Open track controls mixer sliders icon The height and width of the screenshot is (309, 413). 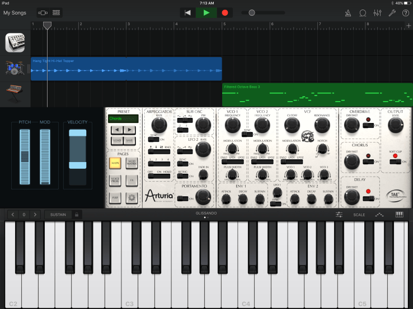click(377, 12)
